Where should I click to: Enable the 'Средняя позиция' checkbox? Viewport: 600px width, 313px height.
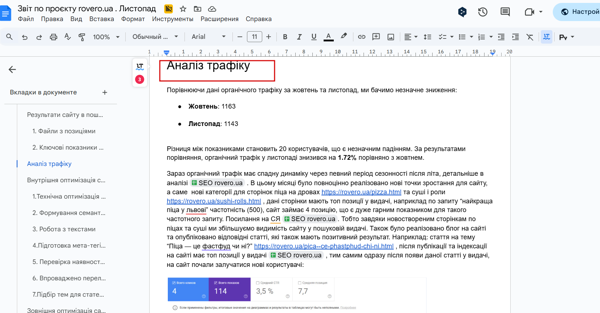tap(300, 283)
